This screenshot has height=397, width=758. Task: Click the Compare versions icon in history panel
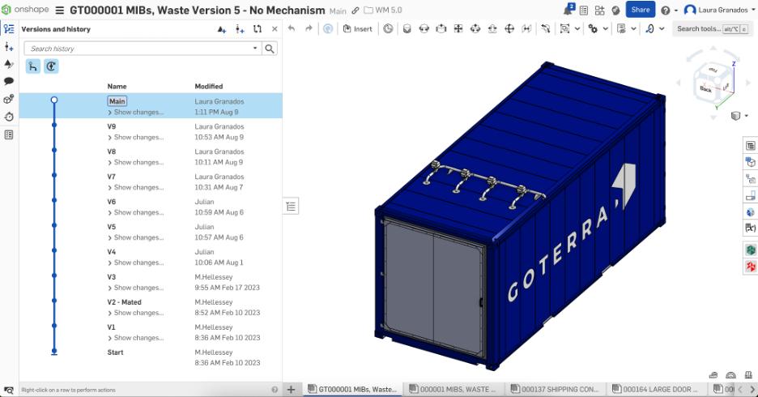pyautogui.click(x=257, y=29)
